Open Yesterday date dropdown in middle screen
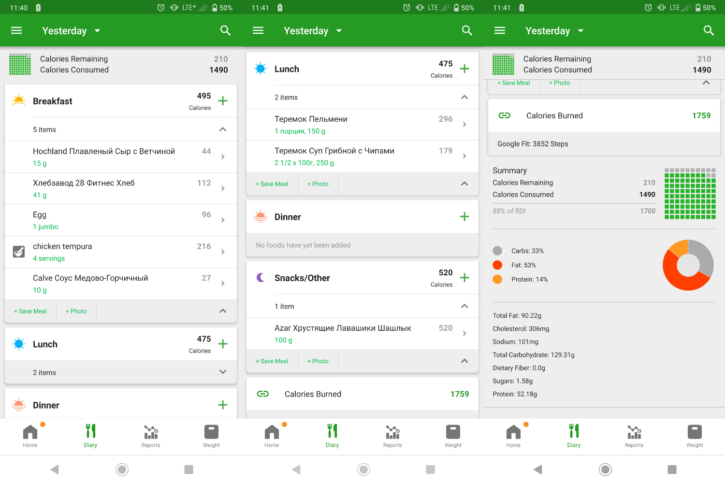The width and height of the screenshot is (725, 483). [x=313, y=30]
